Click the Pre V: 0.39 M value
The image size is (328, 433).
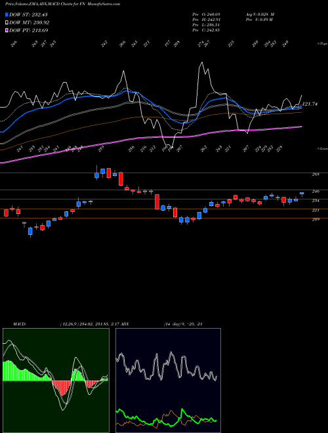(259, 20)
